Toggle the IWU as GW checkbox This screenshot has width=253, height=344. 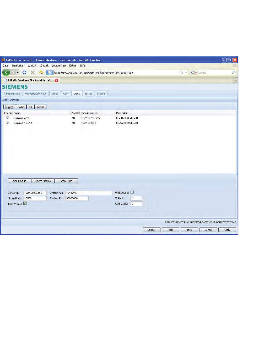tap(25, 203)
